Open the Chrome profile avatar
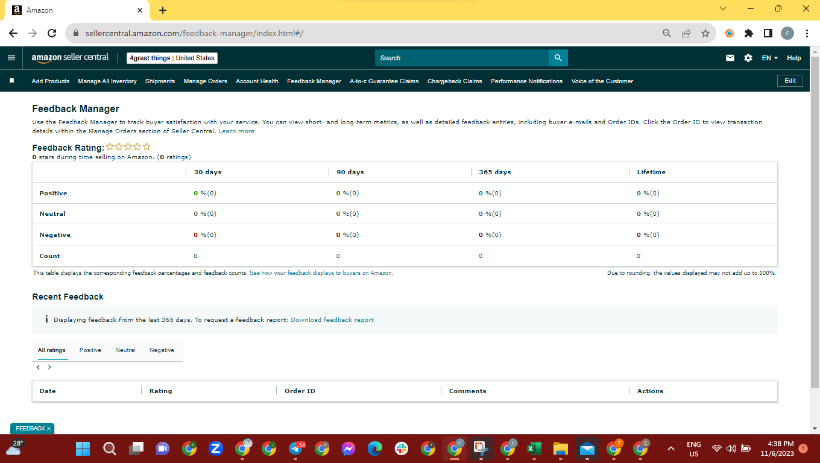The image size is (820, 463). pos(787,33)
